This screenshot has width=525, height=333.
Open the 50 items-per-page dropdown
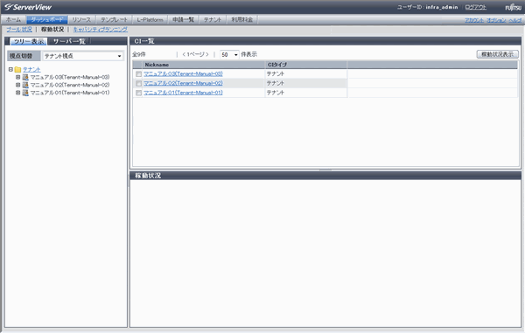point(229,54)
